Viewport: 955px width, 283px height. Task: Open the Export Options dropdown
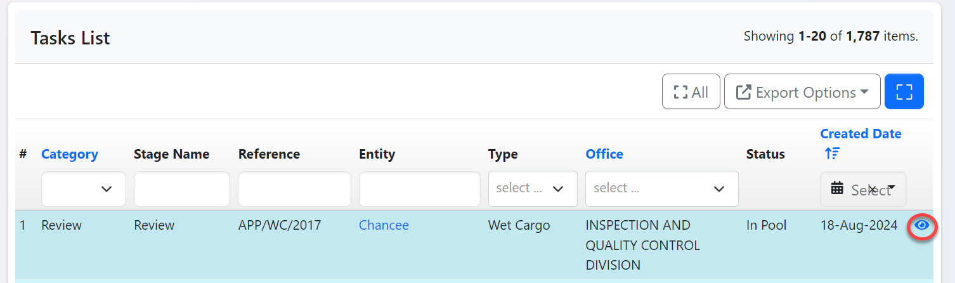tap(802, 92)
